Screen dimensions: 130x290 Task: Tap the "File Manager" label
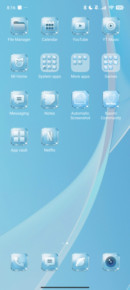tap(19, 40)
